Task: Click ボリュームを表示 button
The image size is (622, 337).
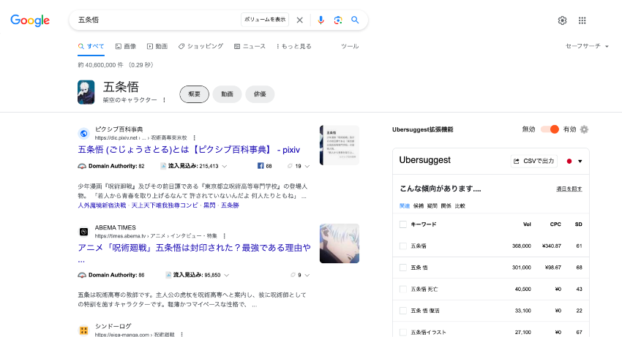Action: pos(265,20)
